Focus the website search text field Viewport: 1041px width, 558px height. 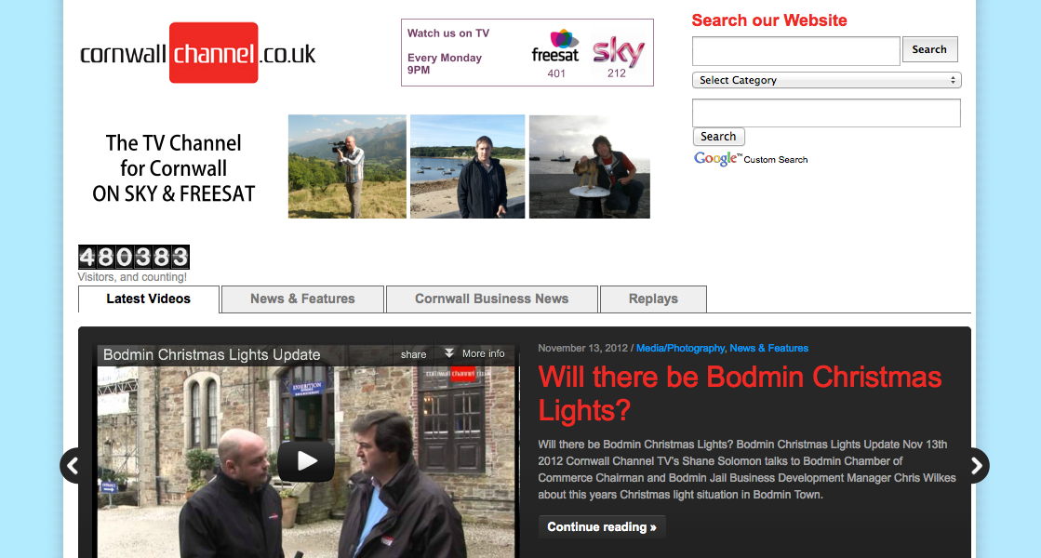pyautogui.click(x=796, y=51)
